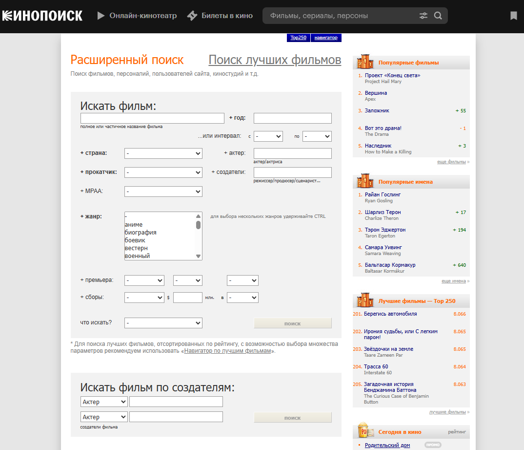Open Заложник film link
This screenshot has width=524, height=450.
[x=377, y=110]
